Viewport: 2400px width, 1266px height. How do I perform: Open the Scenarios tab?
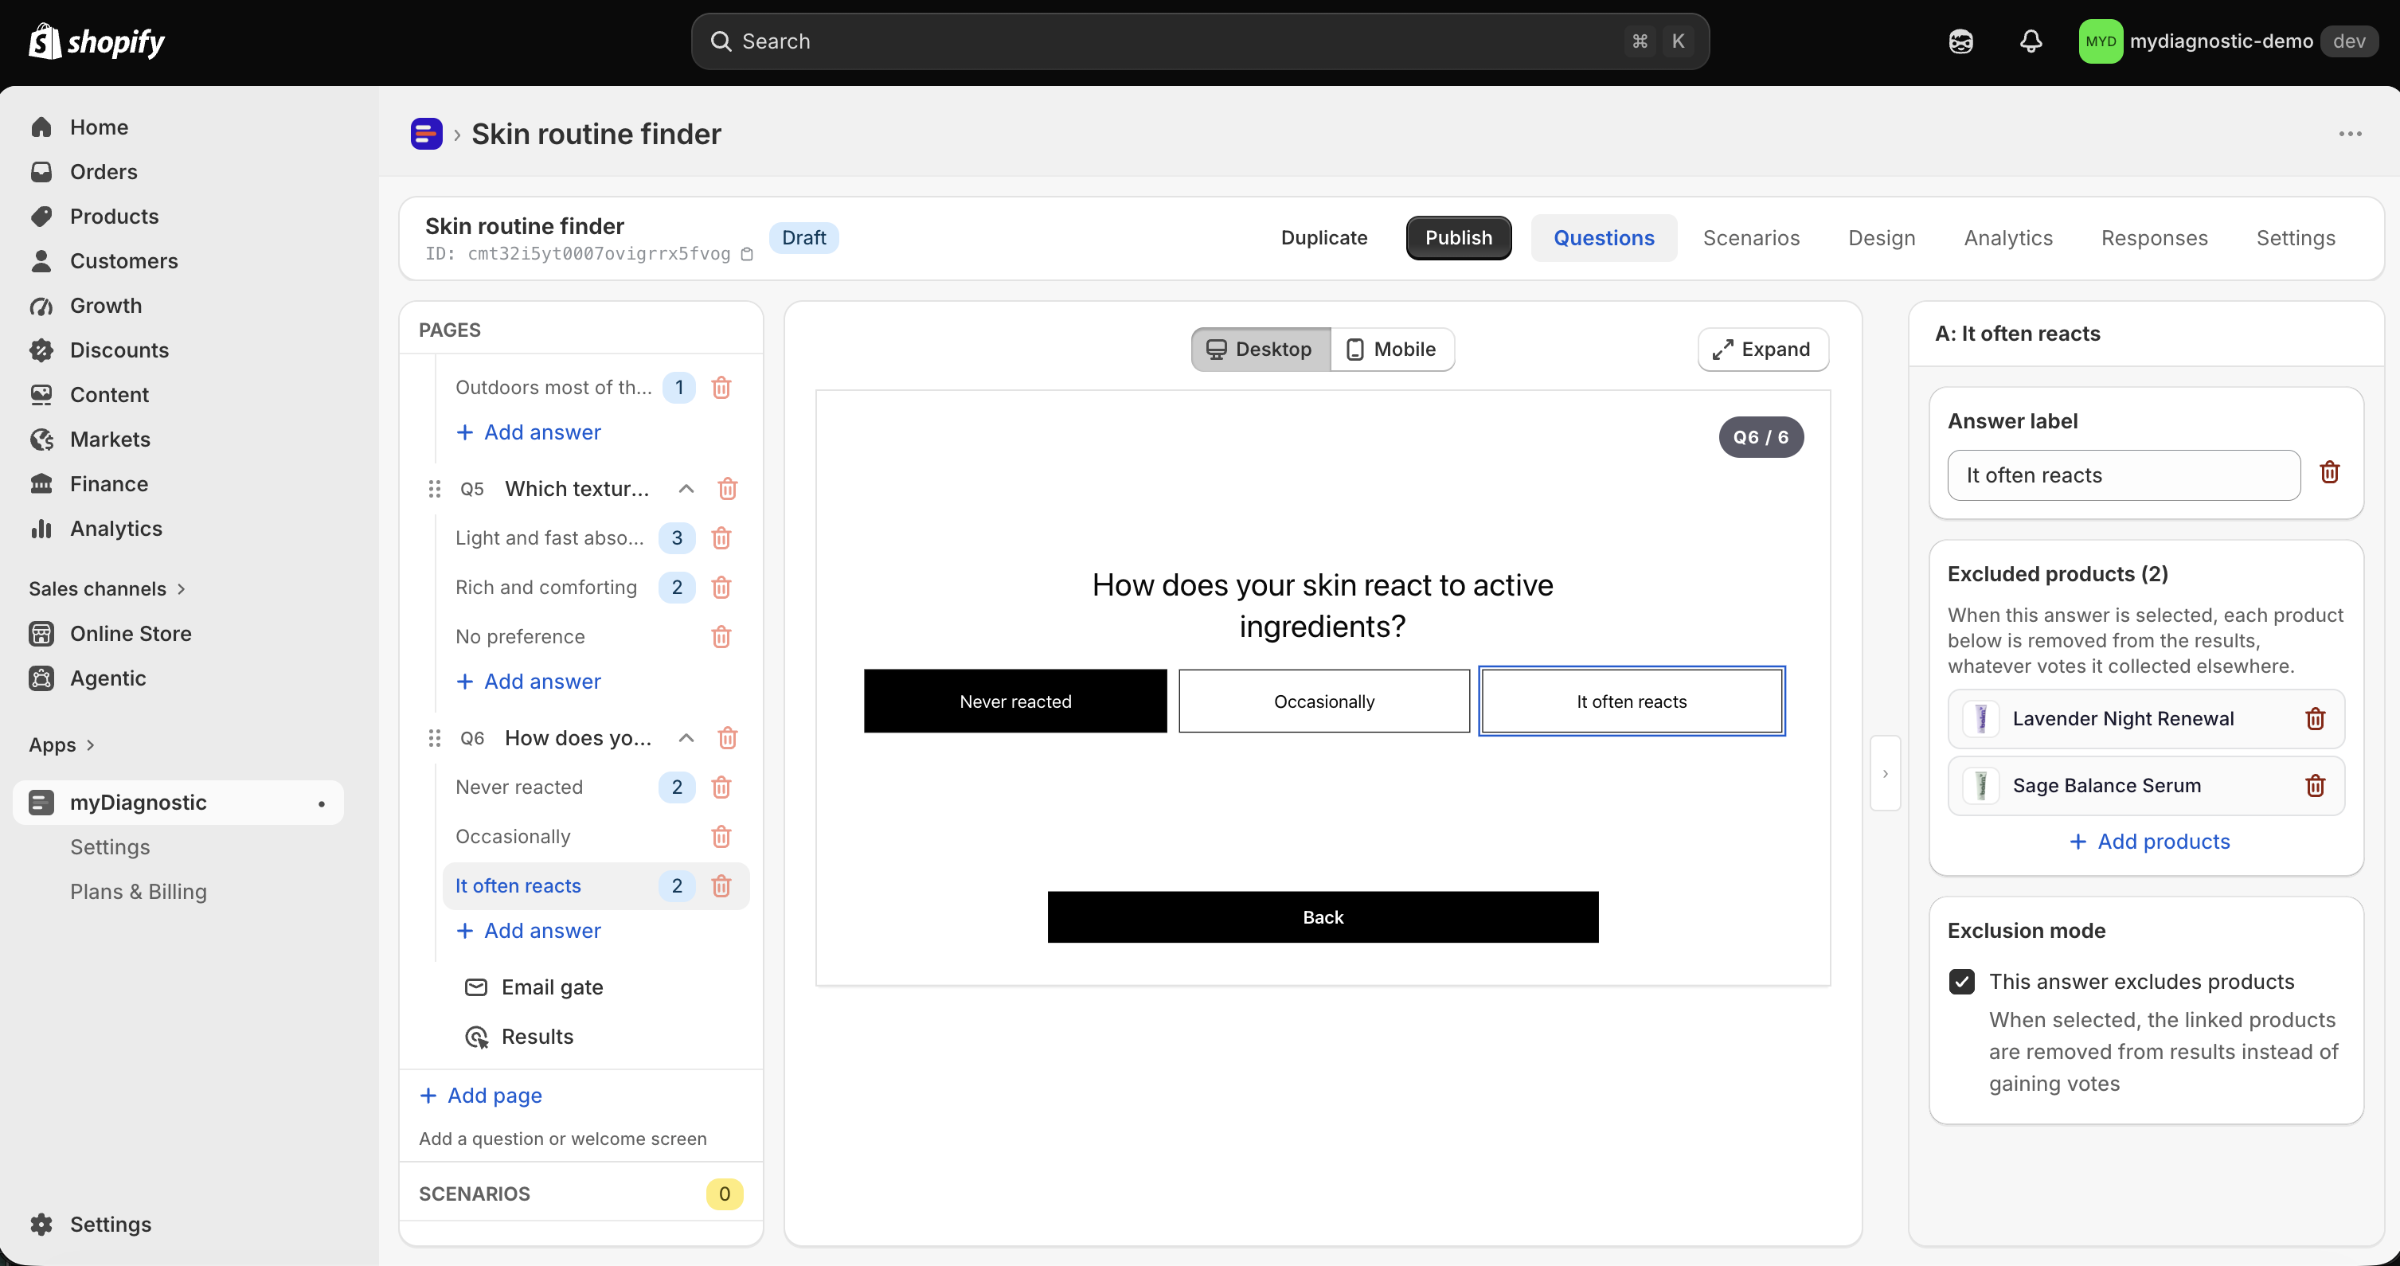(x=1750, y=237)
